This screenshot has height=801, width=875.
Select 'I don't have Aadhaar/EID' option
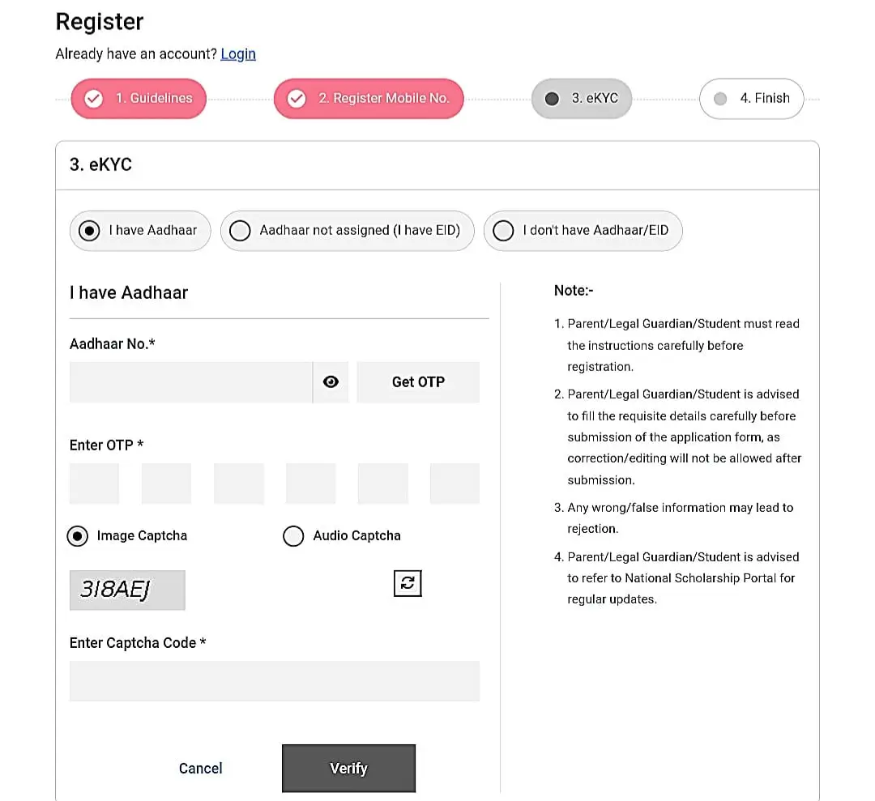pos(503,231)
